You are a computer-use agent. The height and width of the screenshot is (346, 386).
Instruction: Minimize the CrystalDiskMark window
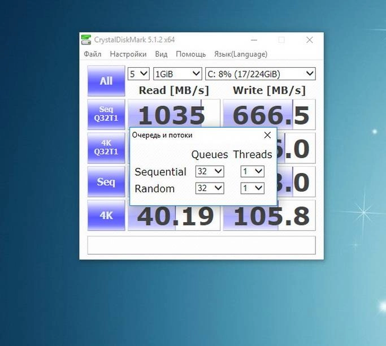pyautogui.click(x=254, y=40)
